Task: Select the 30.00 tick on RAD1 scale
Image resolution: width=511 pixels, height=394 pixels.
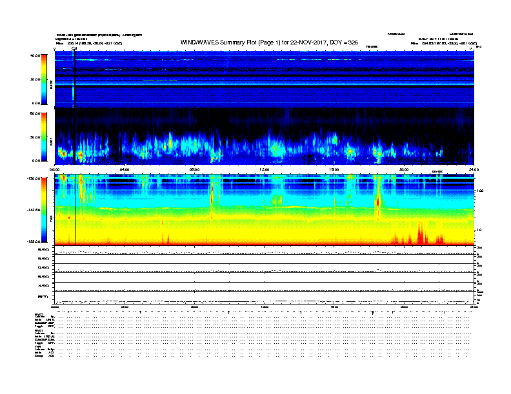Action: [x=35, y=137]
